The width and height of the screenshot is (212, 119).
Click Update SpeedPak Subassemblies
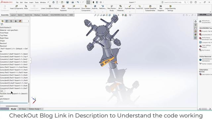(150, 8)
